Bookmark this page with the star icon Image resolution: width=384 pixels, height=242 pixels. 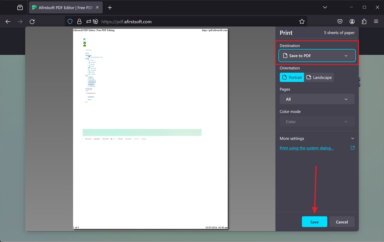coord(302,22)
